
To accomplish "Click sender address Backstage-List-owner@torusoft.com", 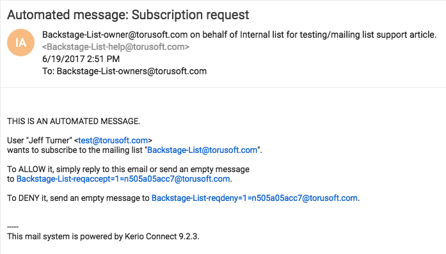I will coord(115,35).
